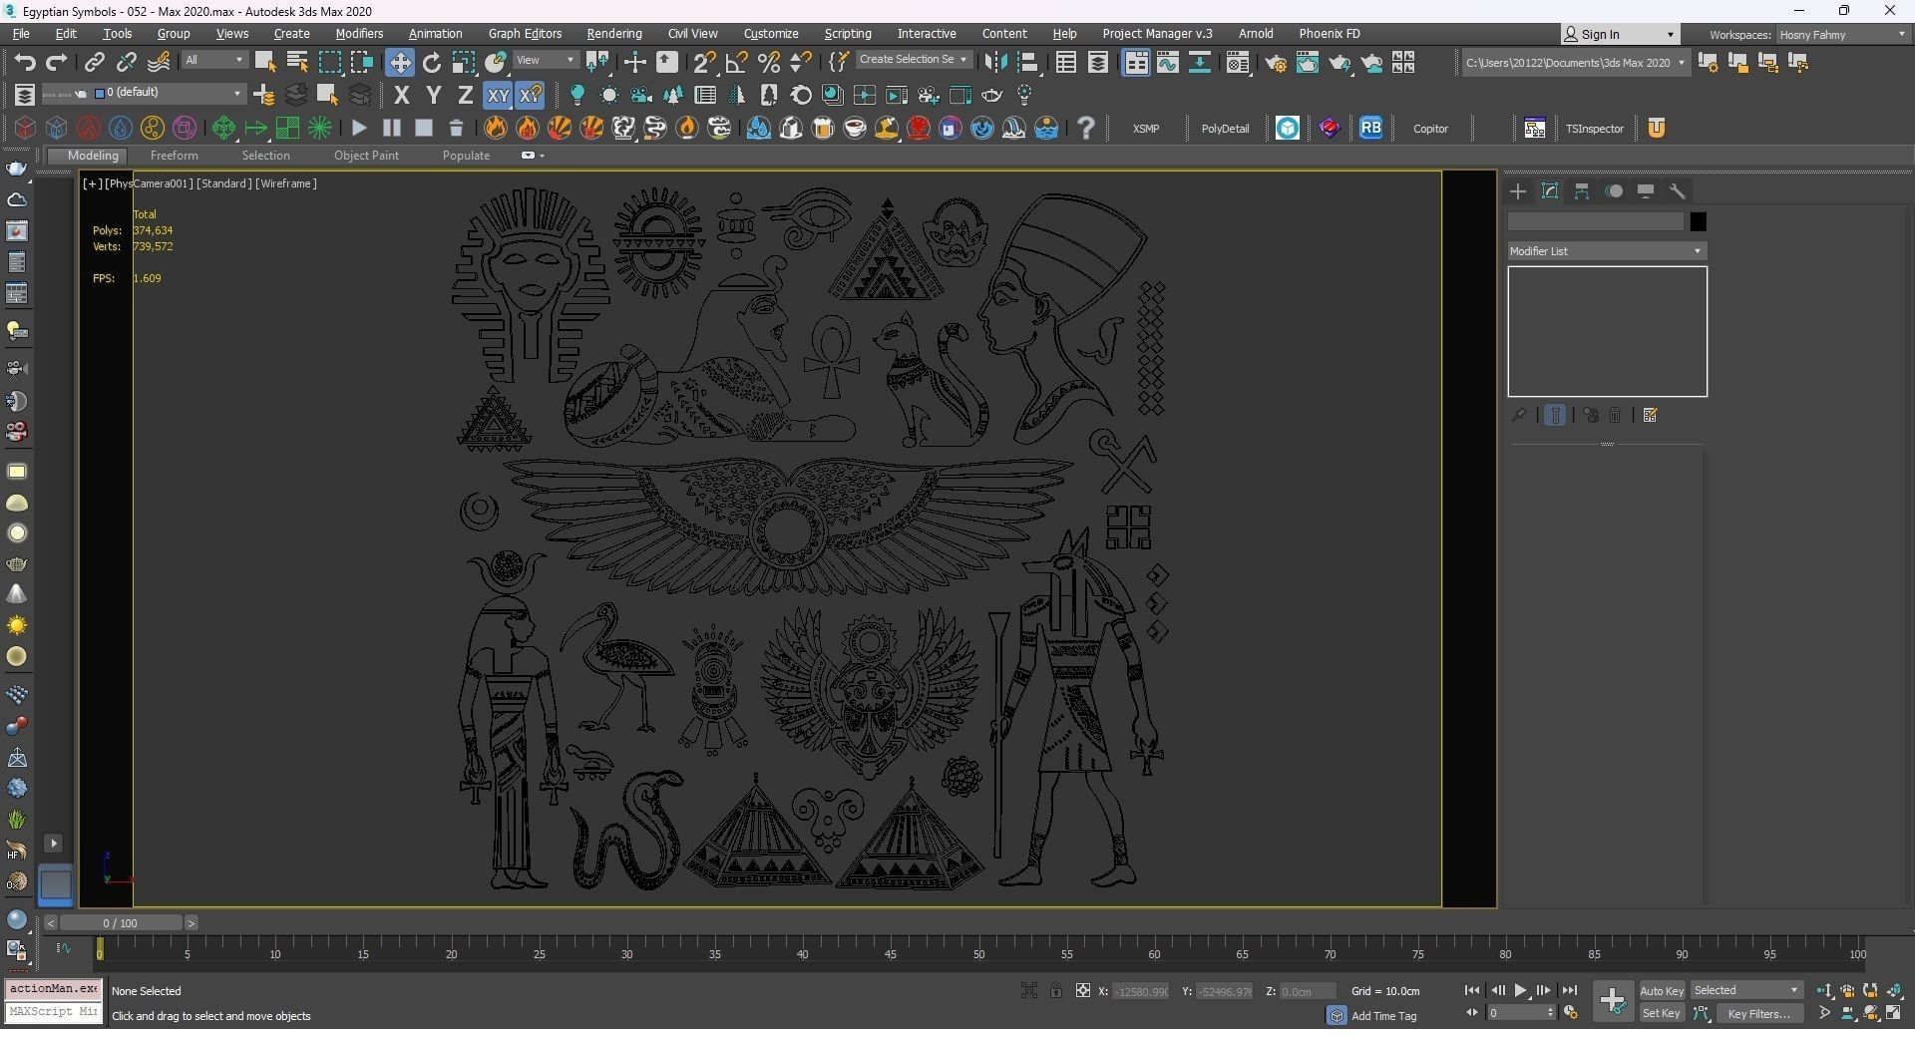Screen dimensions: 1915x1037
Task: Click the black object color swatch
Action: (1698, 221)
